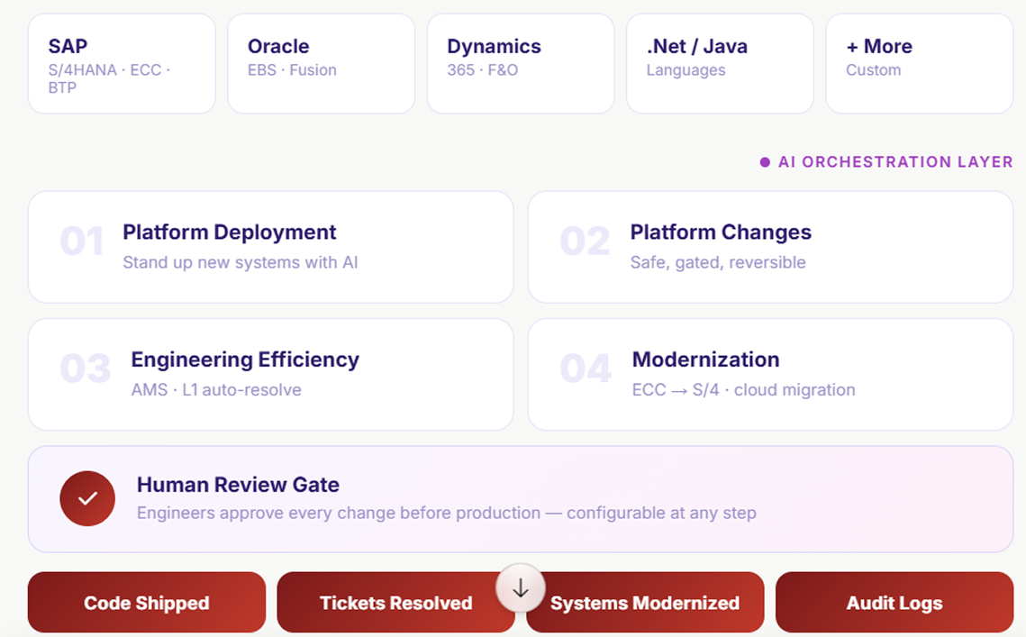Select the 04 Modernization card
This screenshot has width=1026, height=637.
(771, 375)
